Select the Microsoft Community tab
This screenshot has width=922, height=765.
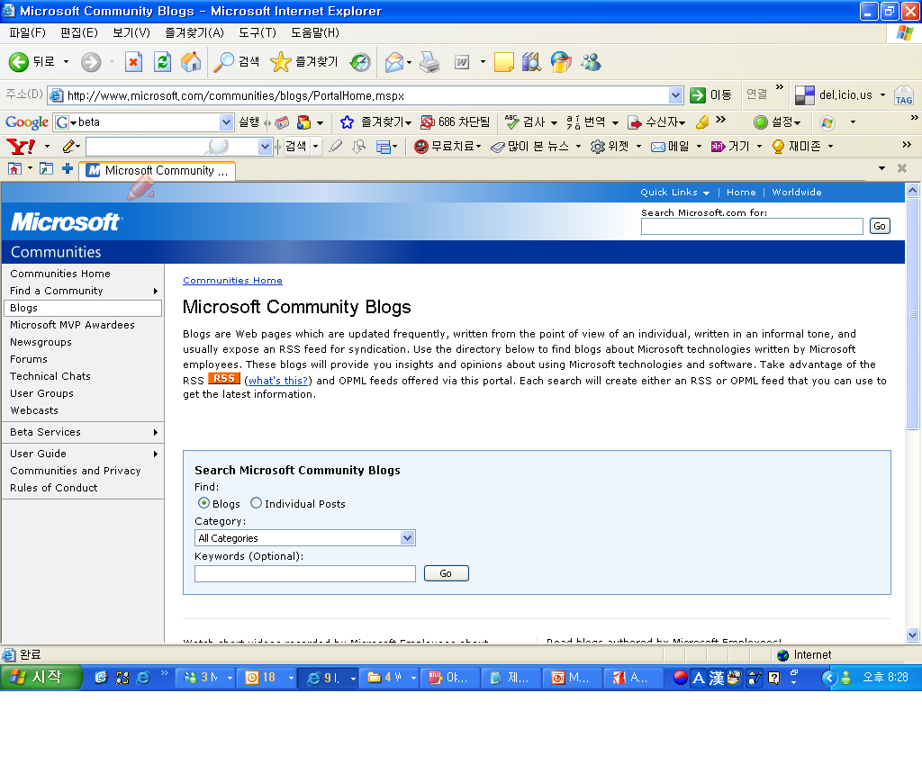pos(158,170)
